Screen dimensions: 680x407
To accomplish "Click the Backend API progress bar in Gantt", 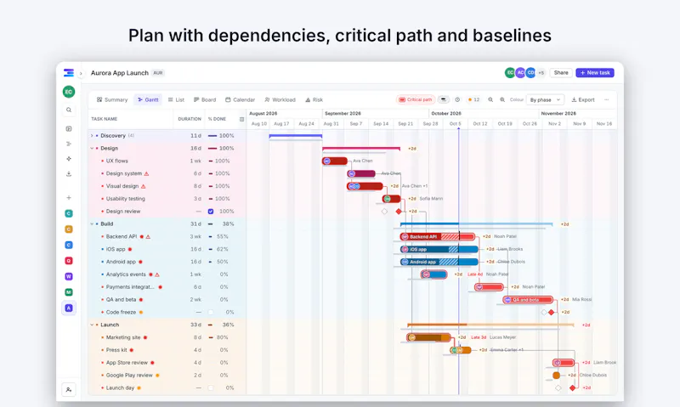I will click(x=438, y=237).
